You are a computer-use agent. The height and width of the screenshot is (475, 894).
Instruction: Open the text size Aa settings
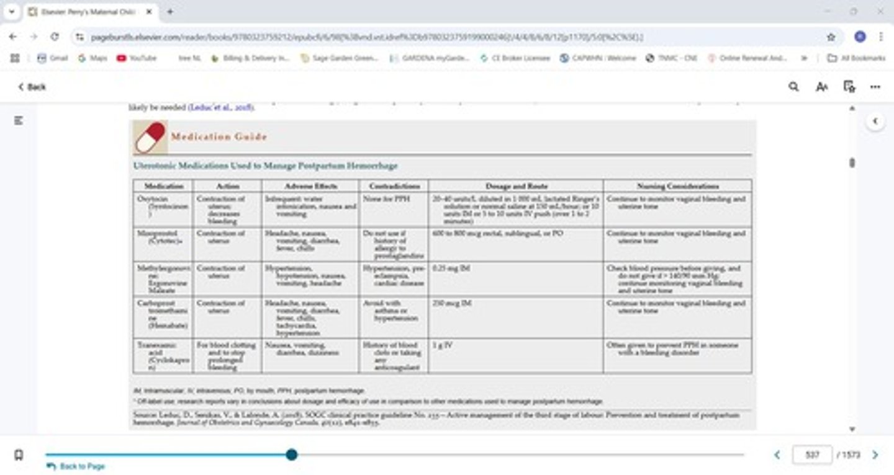click(821, 87)
